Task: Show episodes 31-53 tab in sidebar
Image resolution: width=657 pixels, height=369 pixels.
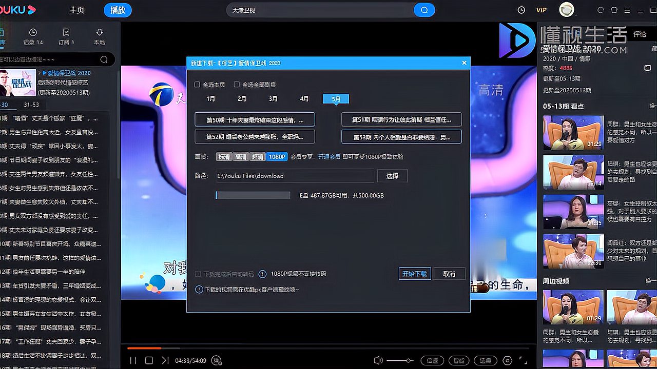Action: [31, 105]
